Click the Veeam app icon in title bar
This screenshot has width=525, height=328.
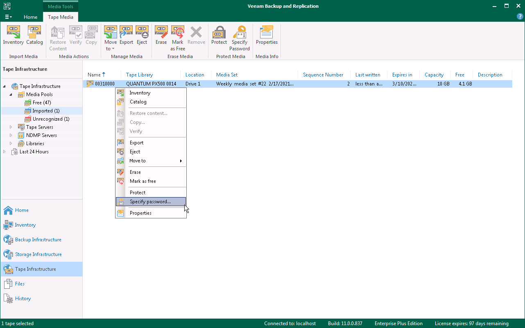coord(8,6)
